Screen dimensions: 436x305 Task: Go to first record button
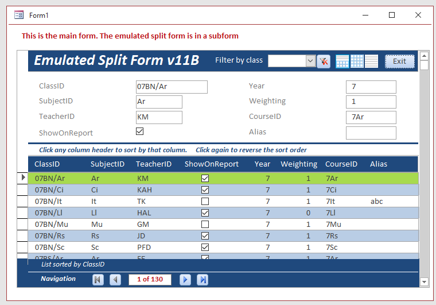tap(98, 280)
